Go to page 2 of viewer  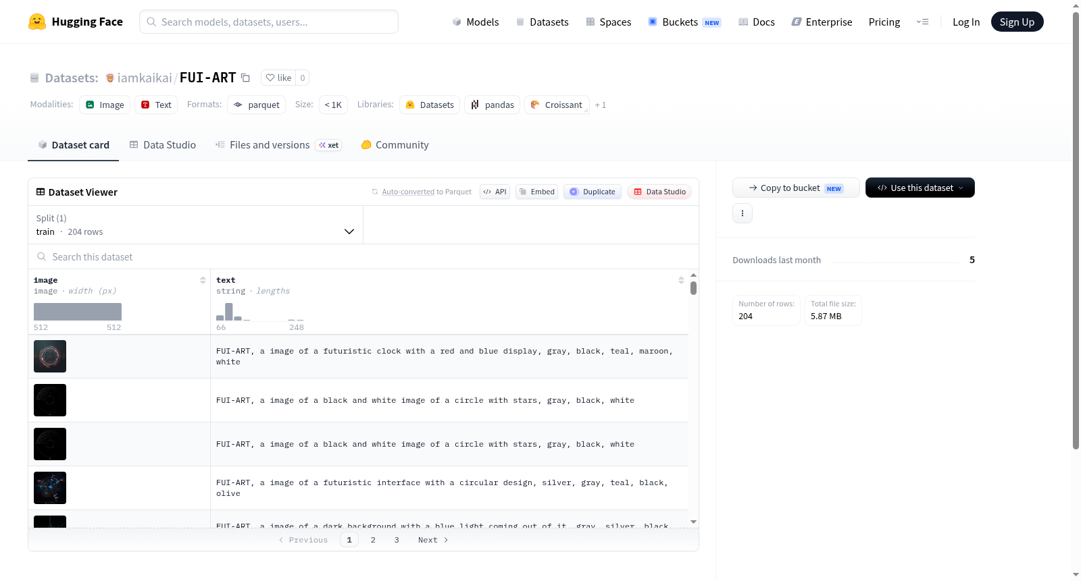pos(373,540)
